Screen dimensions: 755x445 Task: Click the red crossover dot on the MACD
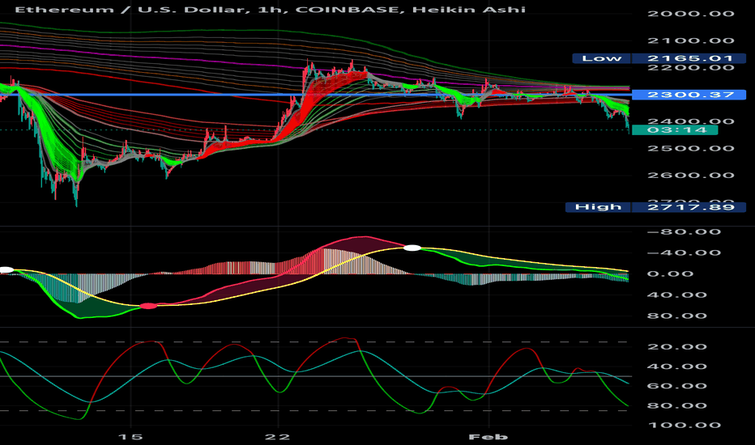point(148,306)
